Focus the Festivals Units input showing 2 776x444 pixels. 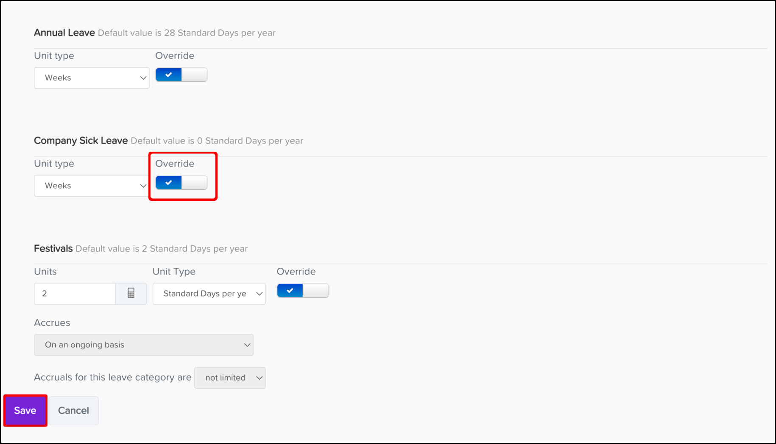click(x=75, y=294)
